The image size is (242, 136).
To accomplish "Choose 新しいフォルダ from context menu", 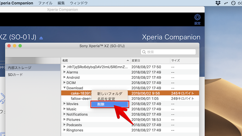I will (110, 94).
